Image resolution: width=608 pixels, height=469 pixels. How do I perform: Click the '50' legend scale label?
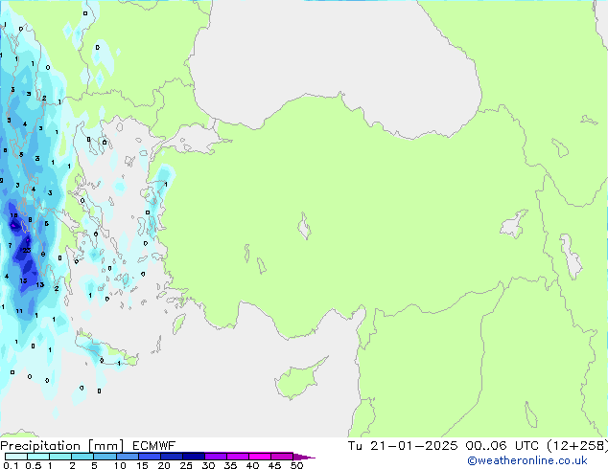coord(296,465)
